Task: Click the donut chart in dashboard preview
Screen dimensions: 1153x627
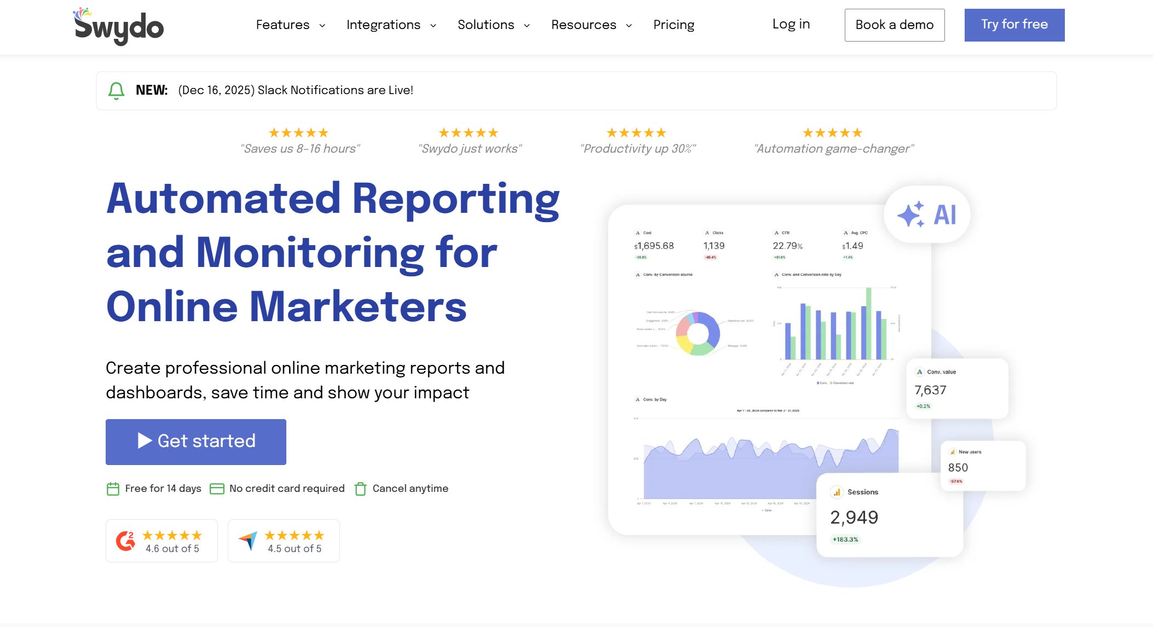Action: 698,333
